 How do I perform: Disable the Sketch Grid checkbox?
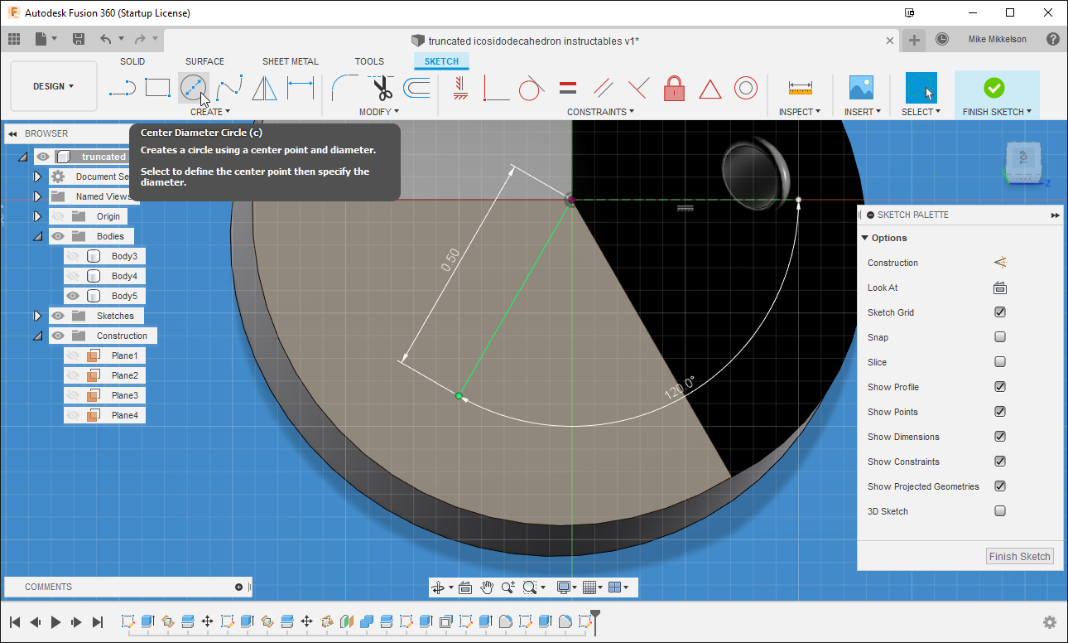[999, 312]
